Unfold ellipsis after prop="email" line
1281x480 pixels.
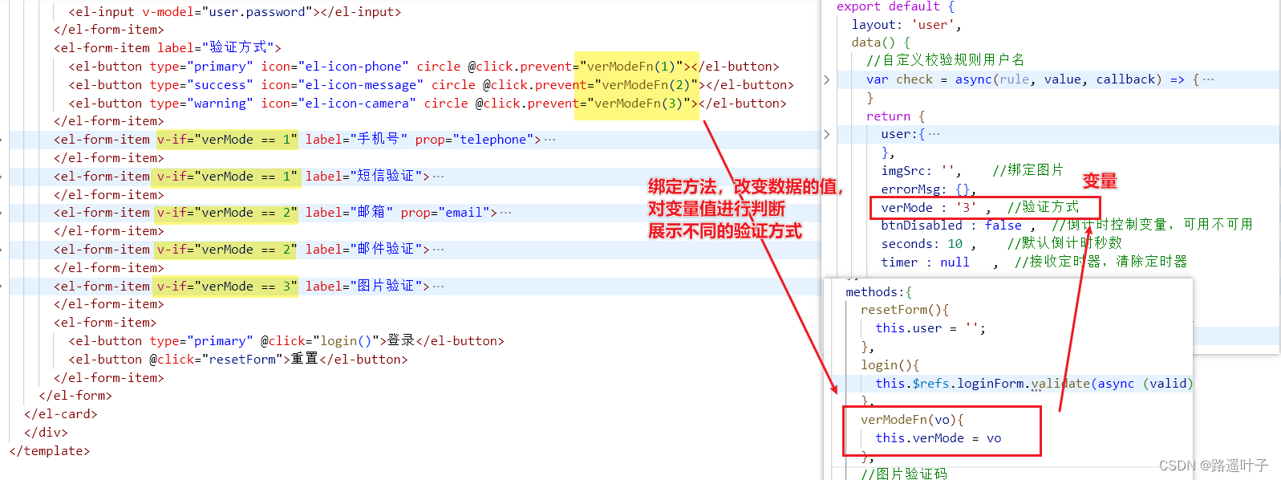(x=505, y=213)
